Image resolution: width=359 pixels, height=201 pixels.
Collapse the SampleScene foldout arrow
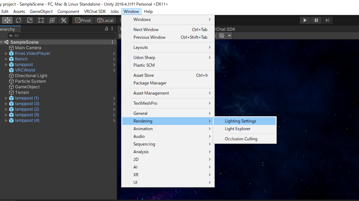[2, 42]
